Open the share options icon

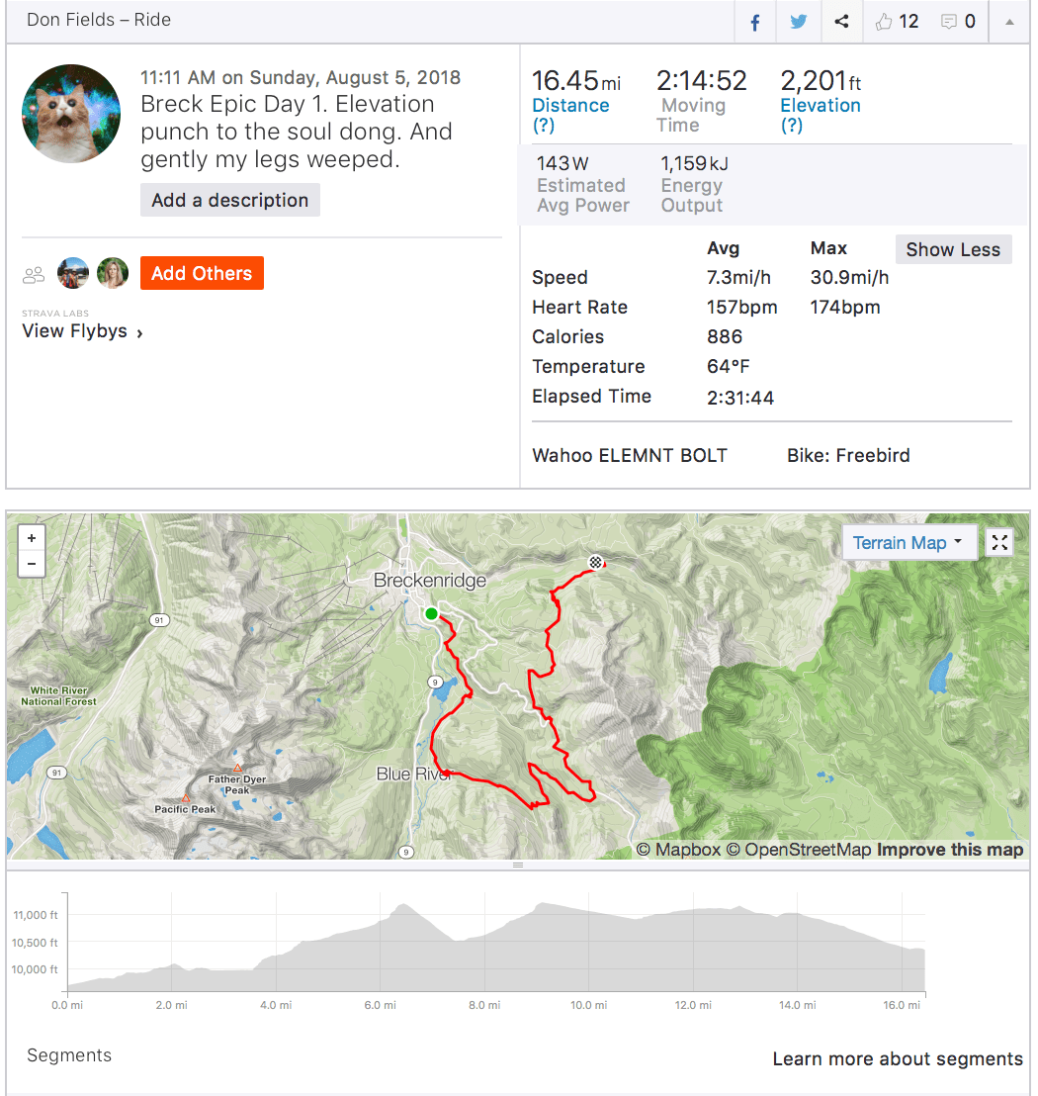841,22
